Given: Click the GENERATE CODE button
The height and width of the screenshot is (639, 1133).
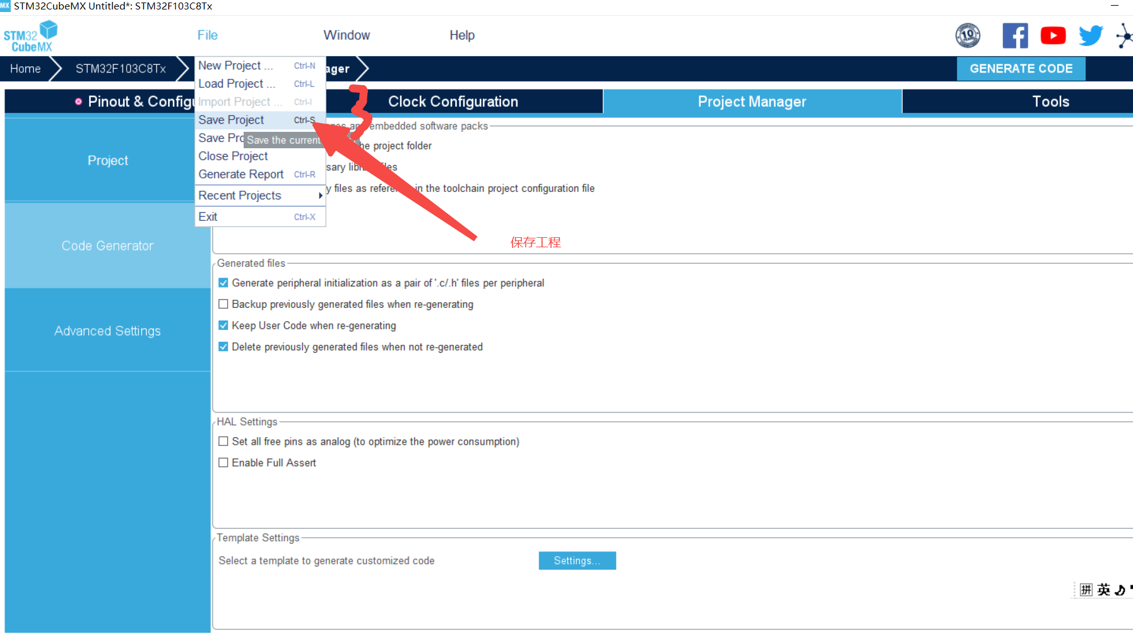Looking at the screenshot, I should click(x=1021, y=69).
